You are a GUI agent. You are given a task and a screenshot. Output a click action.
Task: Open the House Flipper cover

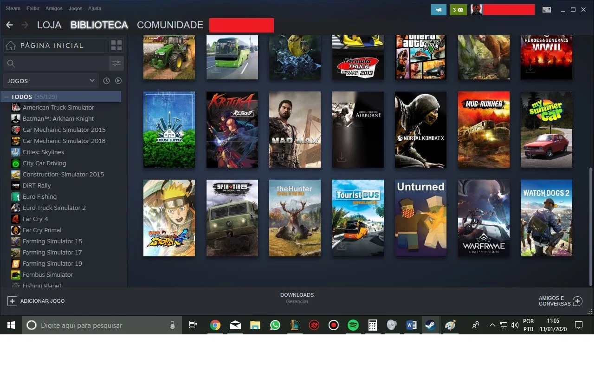[169, 130]
